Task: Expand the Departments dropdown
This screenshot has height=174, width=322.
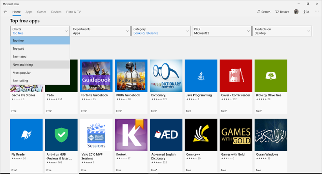Action: (101, 31)
